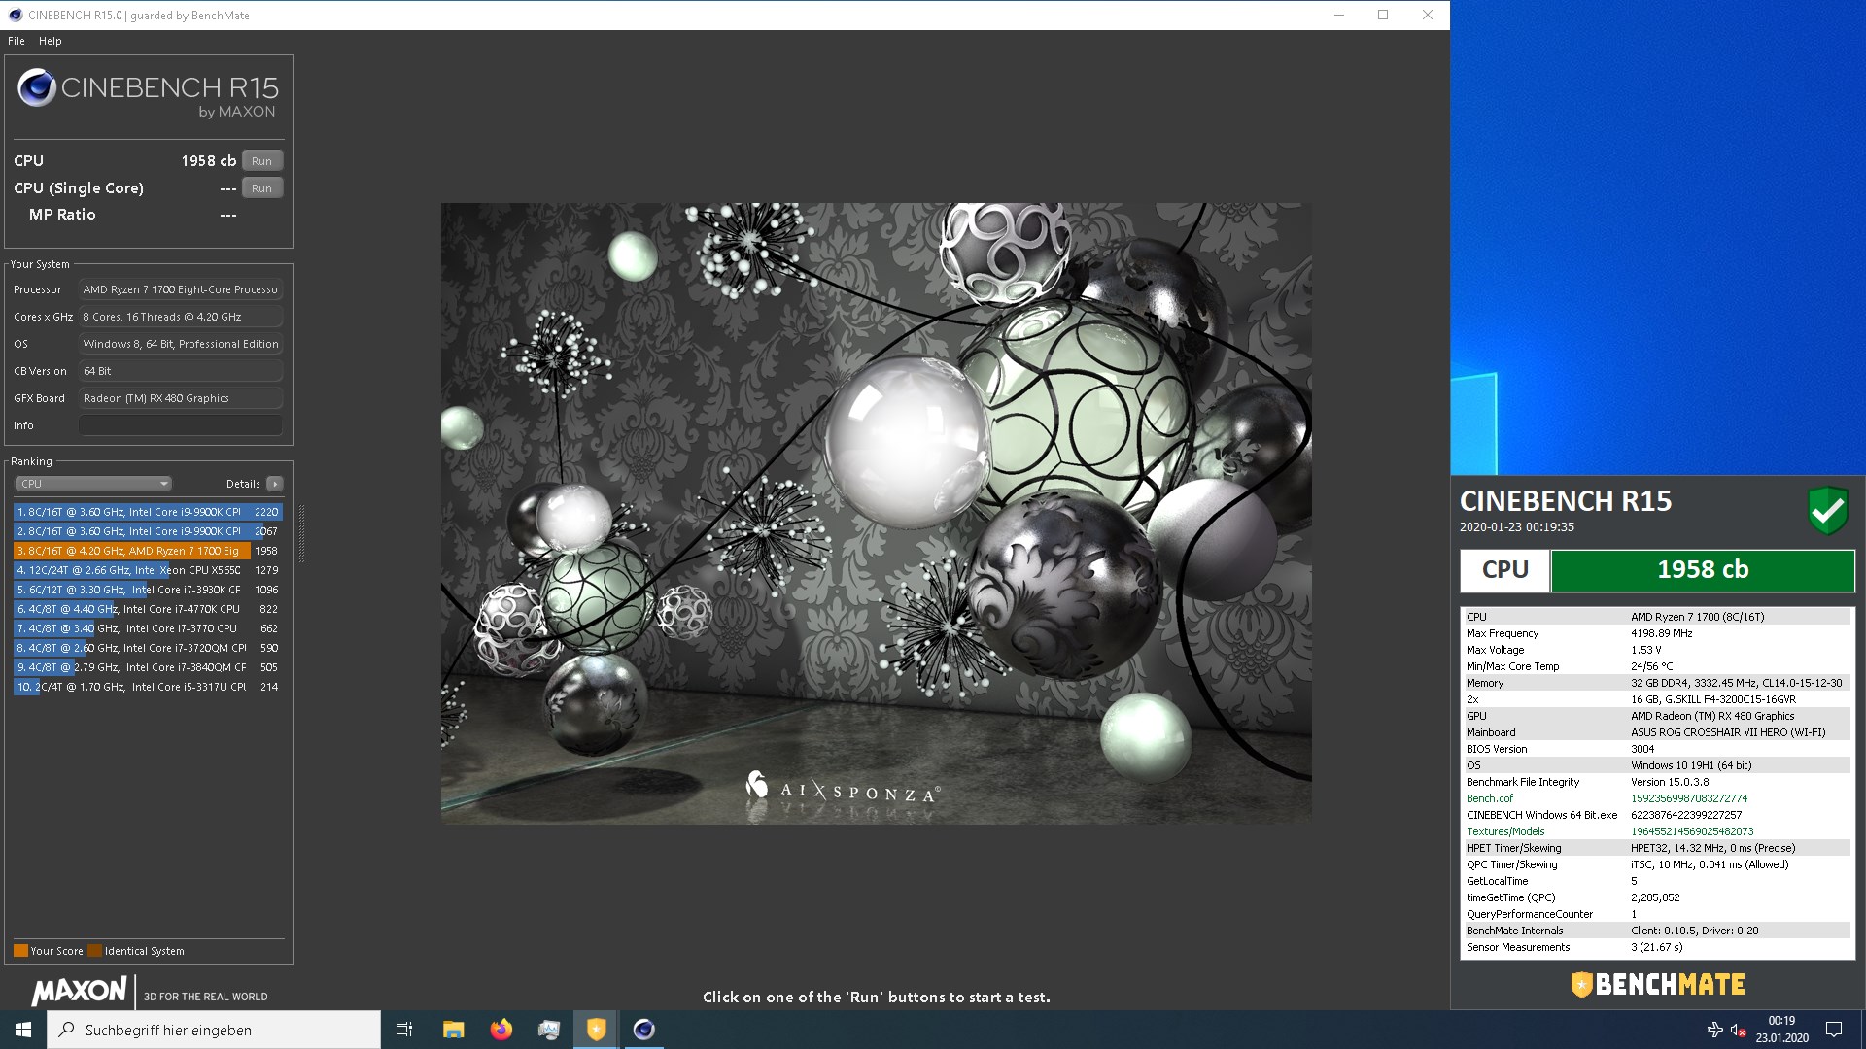Open Task View from the taskbar

(x=404, y=1030)
